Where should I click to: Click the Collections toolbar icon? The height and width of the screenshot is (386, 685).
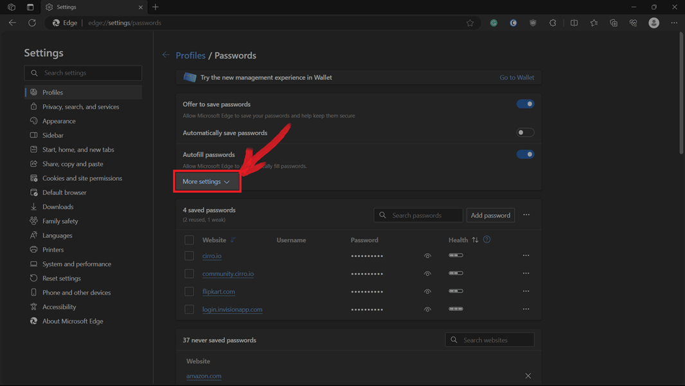tap(614, 23)
